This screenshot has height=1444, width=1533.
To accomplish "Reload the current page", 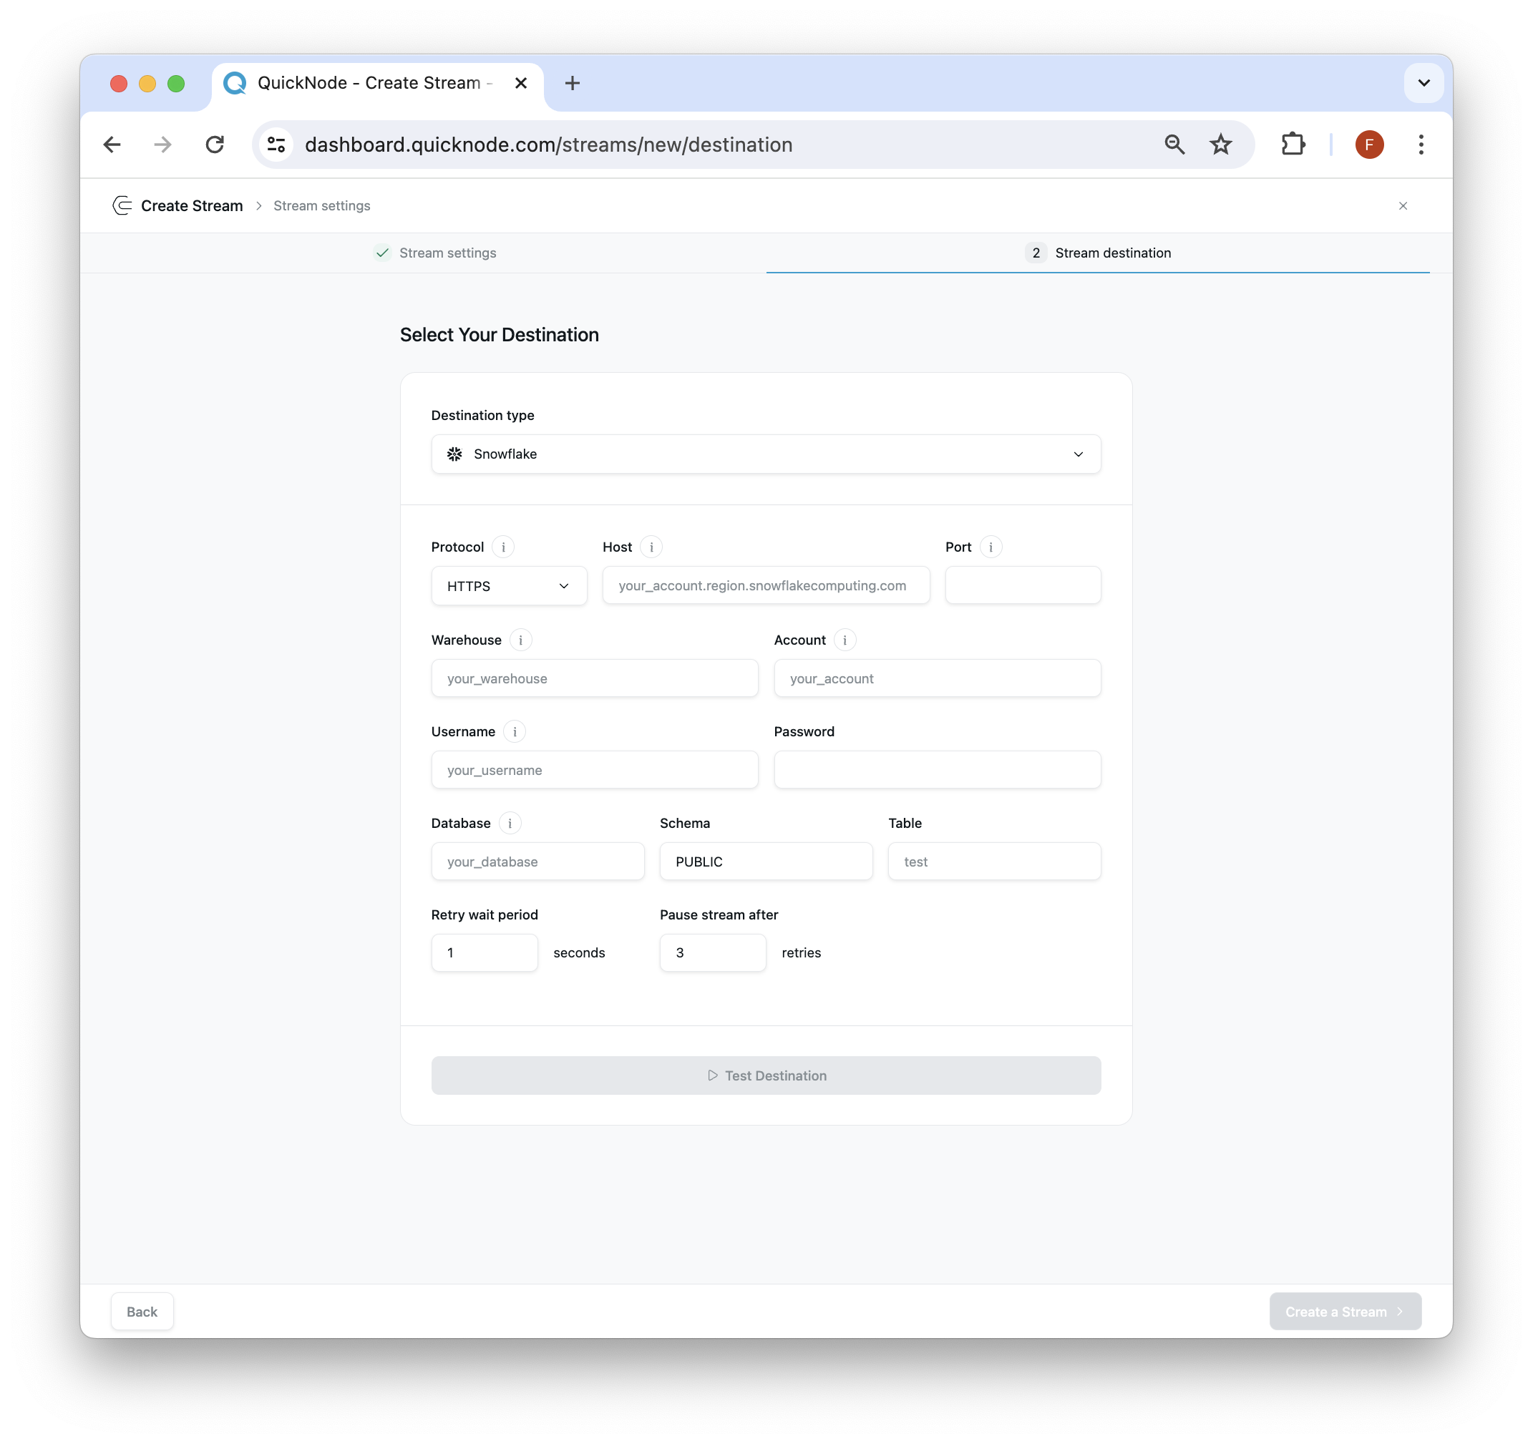I will (215, 144).
